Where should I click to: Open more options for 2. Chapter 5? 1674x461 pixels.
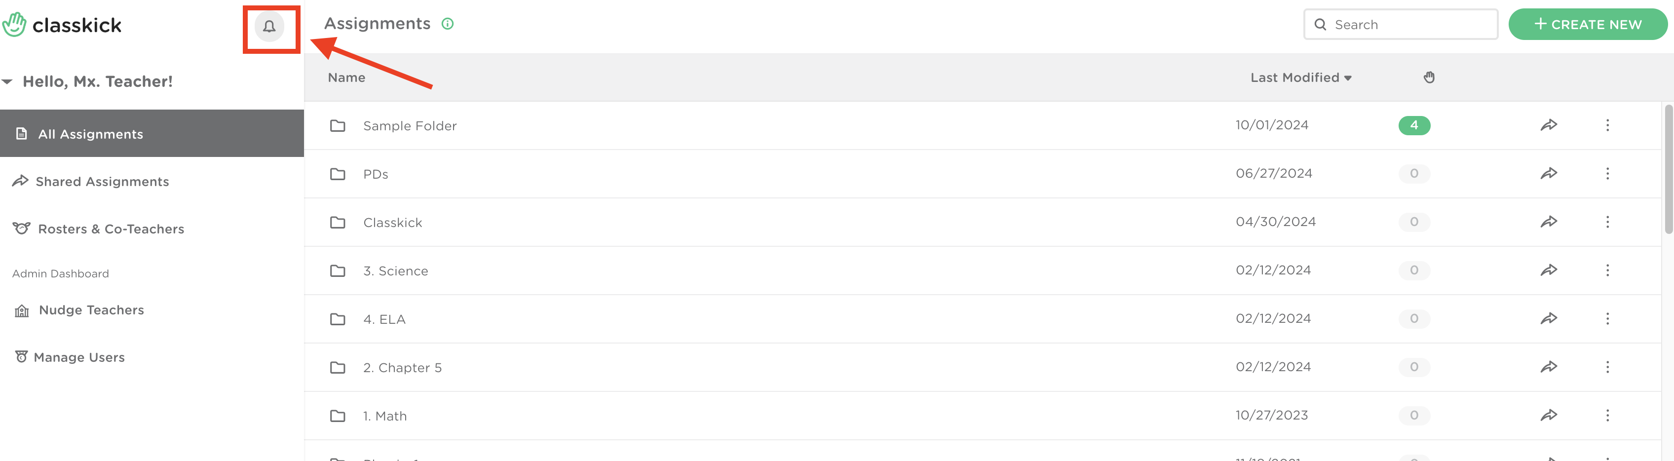tap(1607, 367)
